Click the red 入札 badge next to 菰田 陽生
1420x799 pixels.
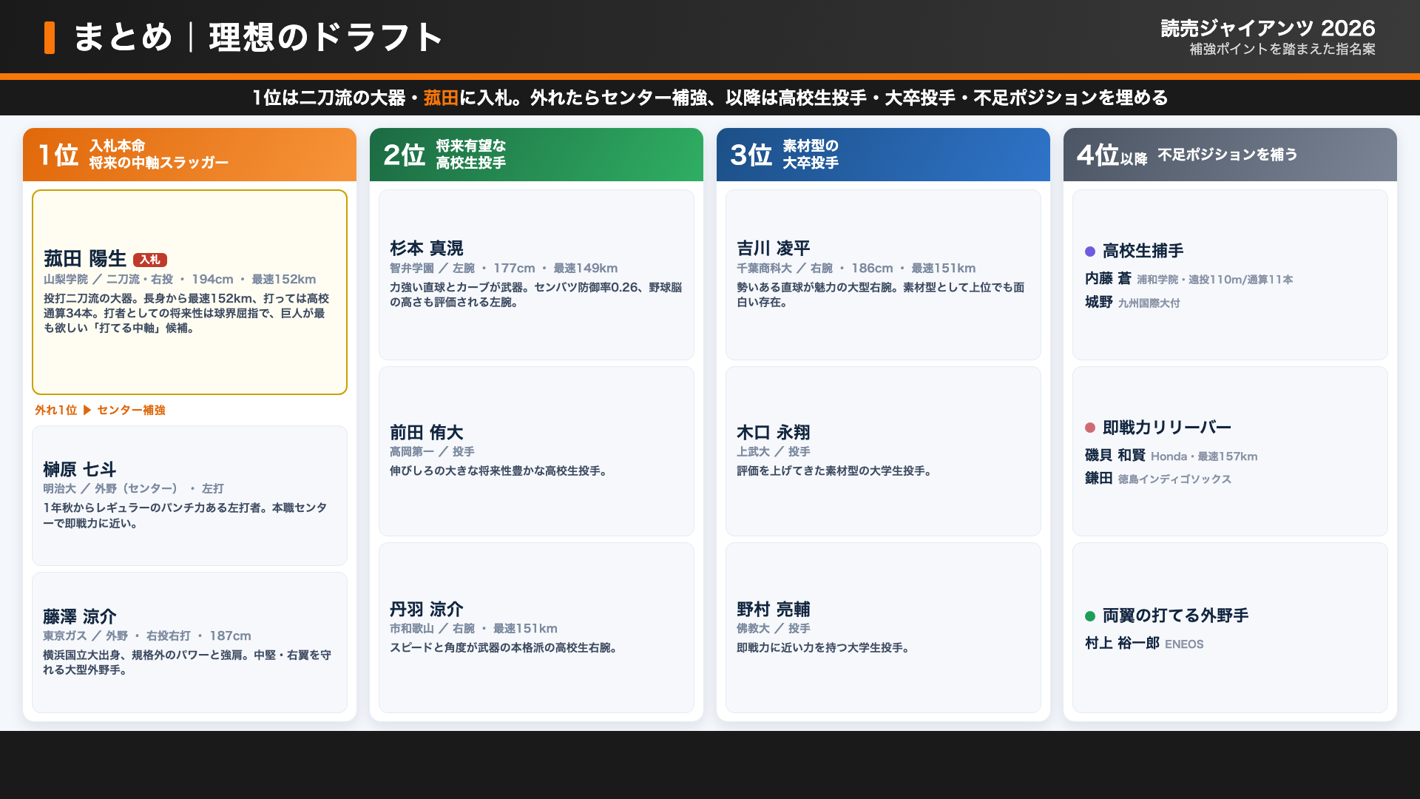click(150, 260)
